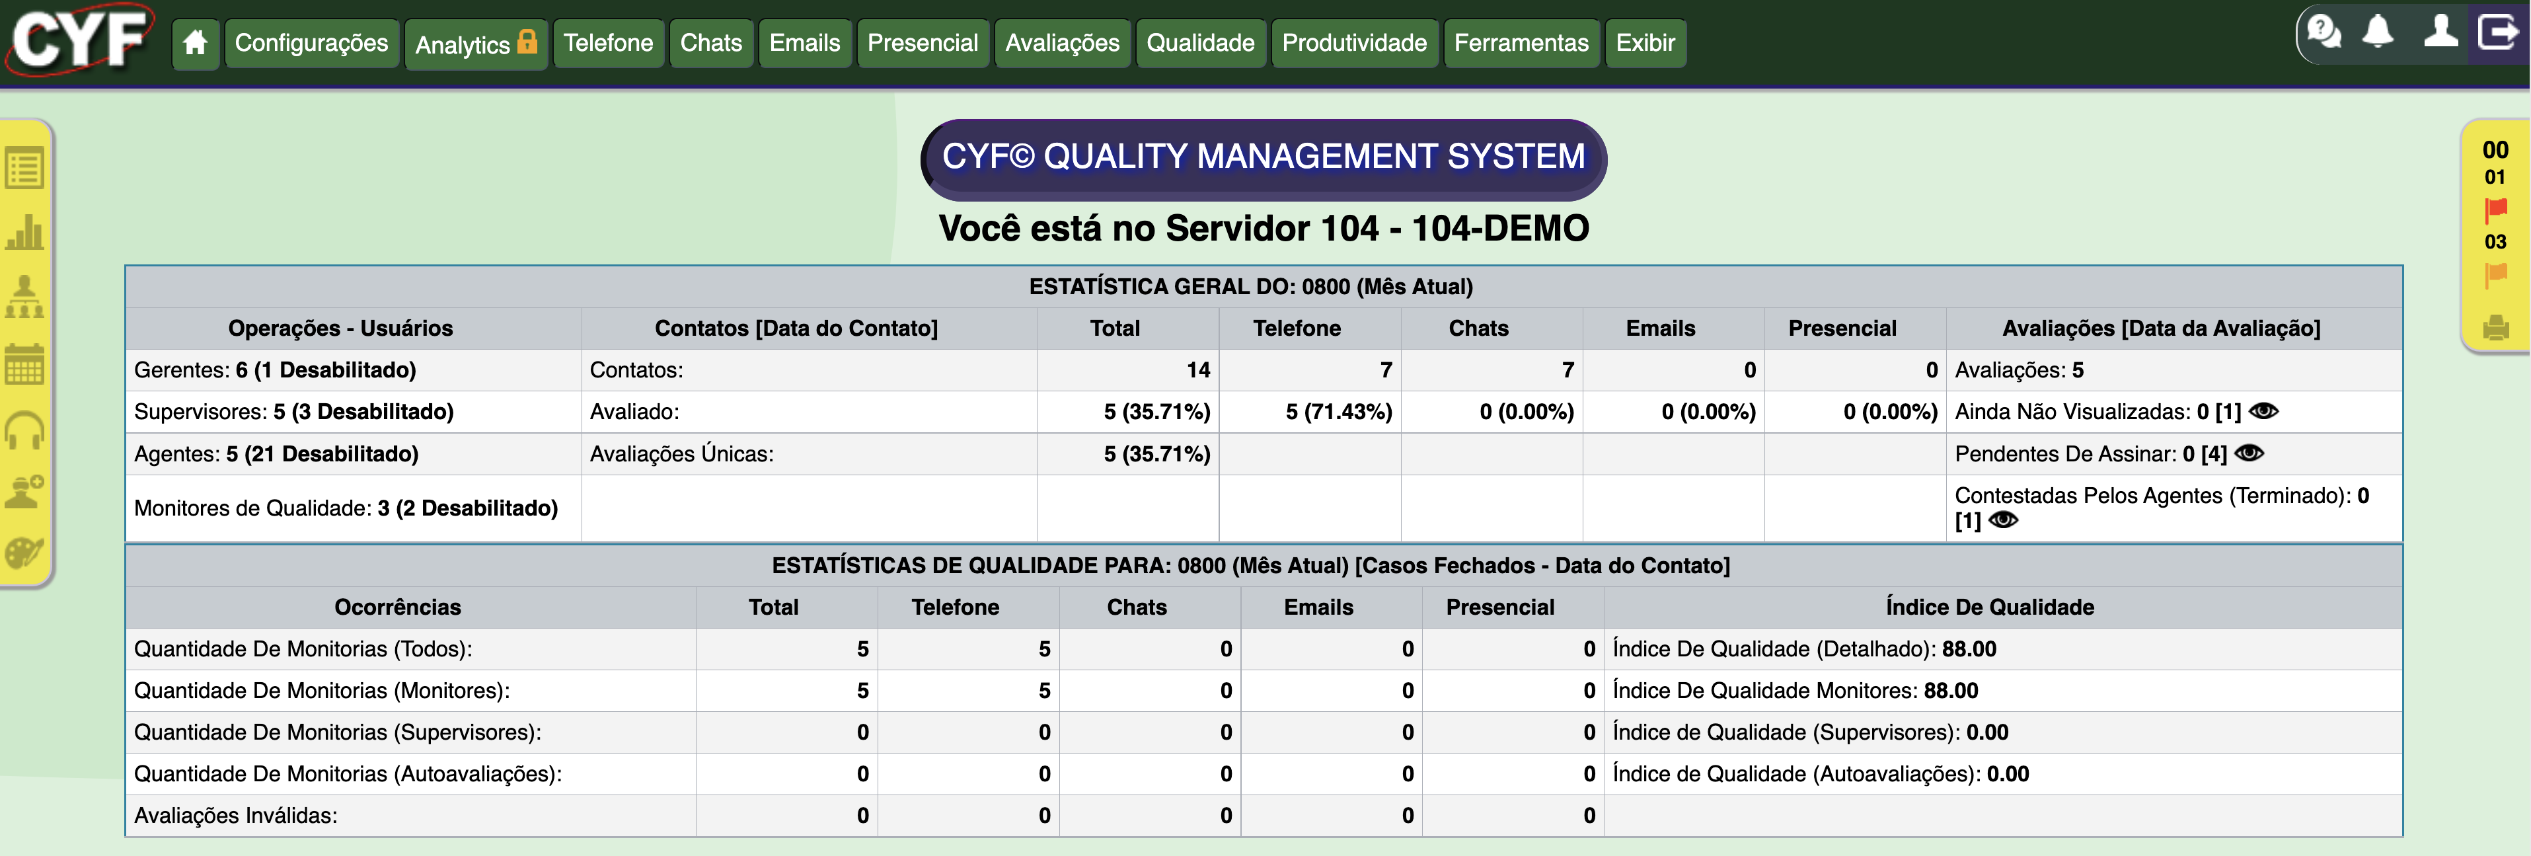This screenshot has height=856, width=2531.
Task: Click 'Agentes: 5 (21 Desabilitado)' row
Action: click(x=354, y=454)
